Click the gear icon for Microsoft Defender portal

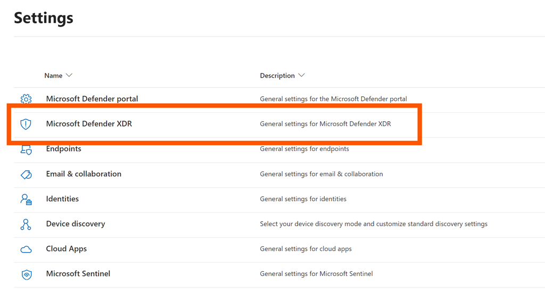coord(26,99)
